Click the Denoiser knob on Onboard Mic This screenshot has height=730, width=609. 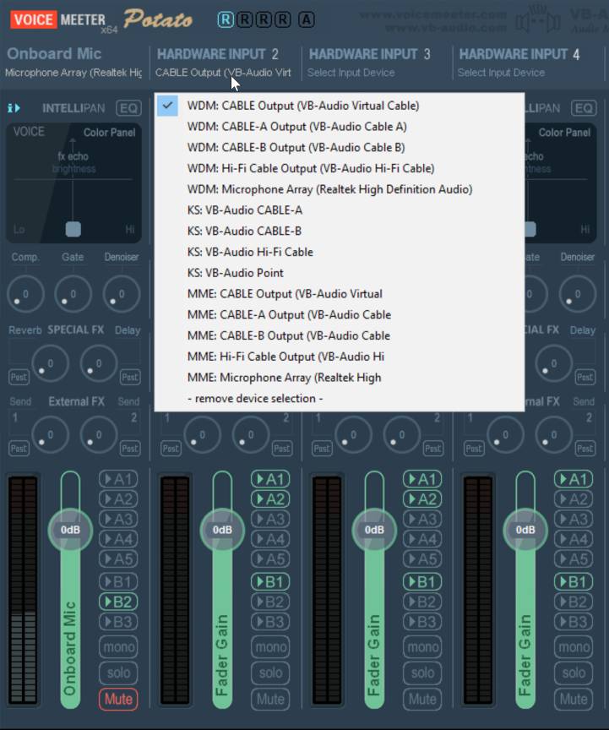(121, 294)
